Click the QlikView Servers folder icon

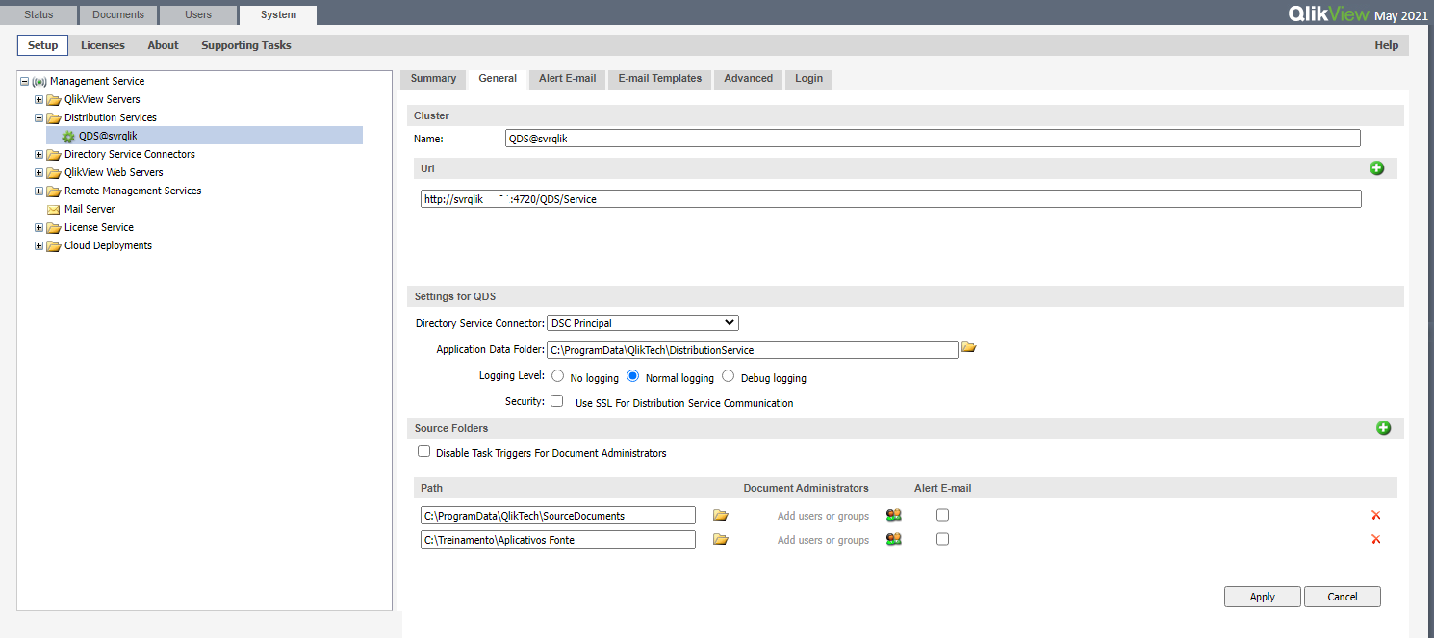coord(54,100)
